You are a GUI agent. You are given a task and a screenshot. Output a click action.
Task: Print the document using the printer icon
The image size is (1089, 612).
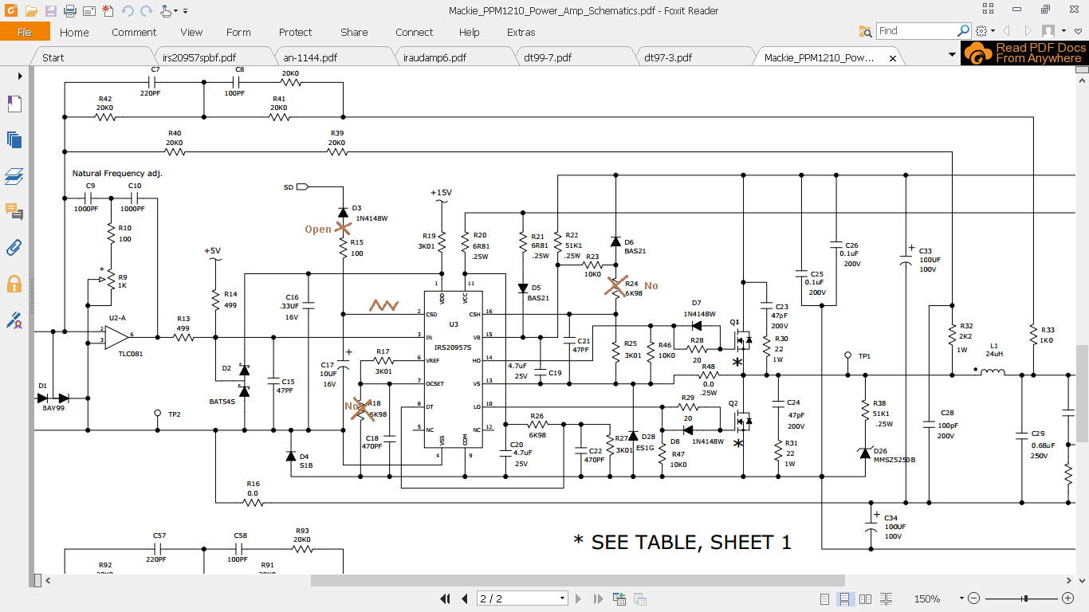69,11
